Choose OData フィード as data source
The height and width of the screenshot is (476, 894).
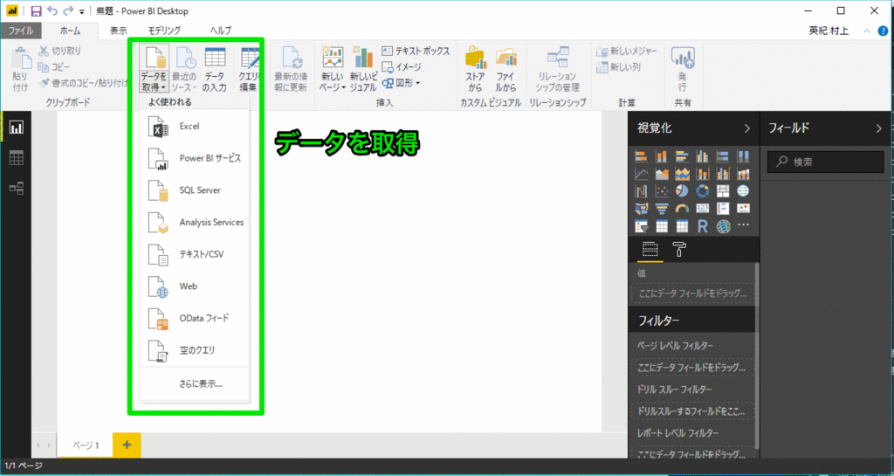pyautogui.click(x=195, y=318)
